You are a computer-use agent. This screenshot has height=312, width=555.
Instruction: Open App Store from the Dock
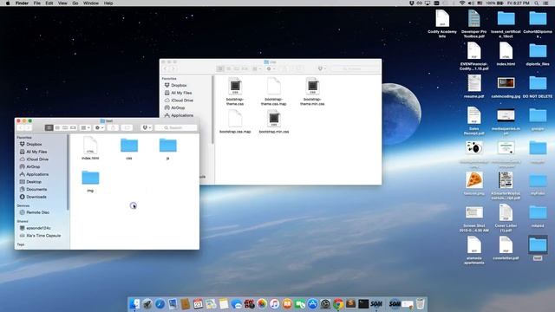(x=312, y=304)
